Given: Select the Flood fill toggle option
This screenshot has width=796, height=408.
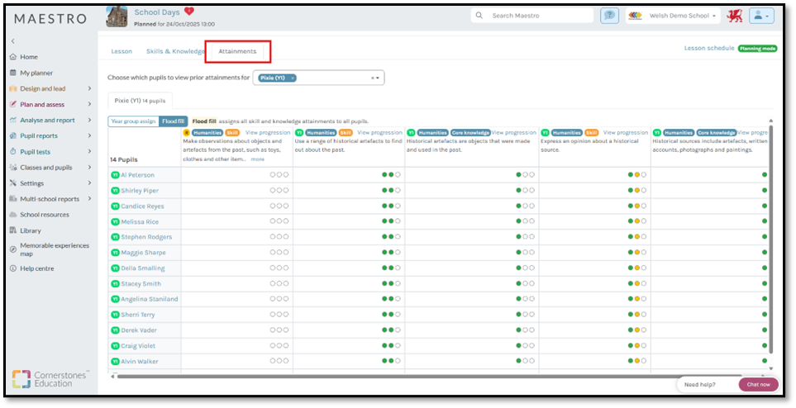Looking at the screenshot, I should pos(174,121).
